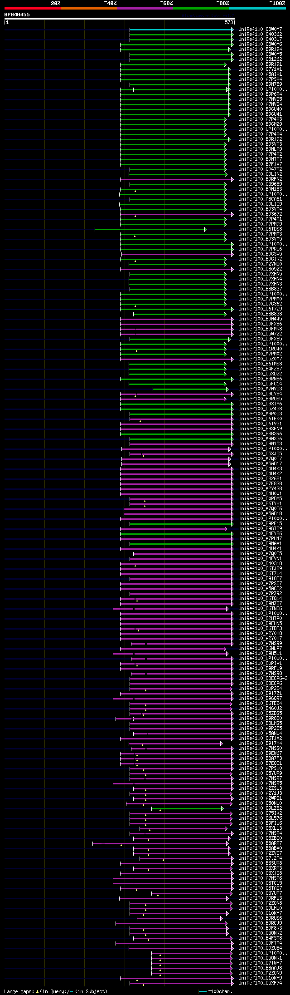Open hit UniRef100_Q8W0Y6
Image resolution: width=290 pixels, height=995 pixels.
point(260,44)
